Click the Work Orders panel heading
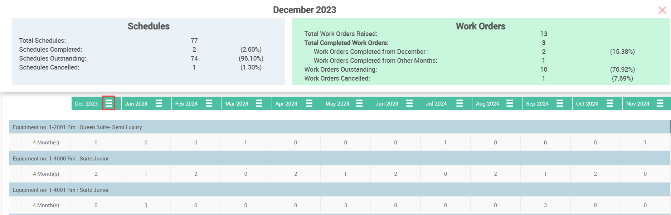 coord(481,26)
